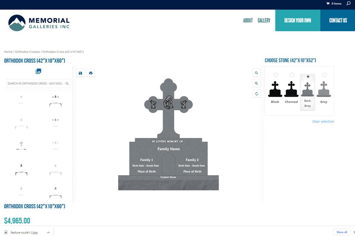
Task: Select the Grey stone radio button
Action: (x=324, y=75)
